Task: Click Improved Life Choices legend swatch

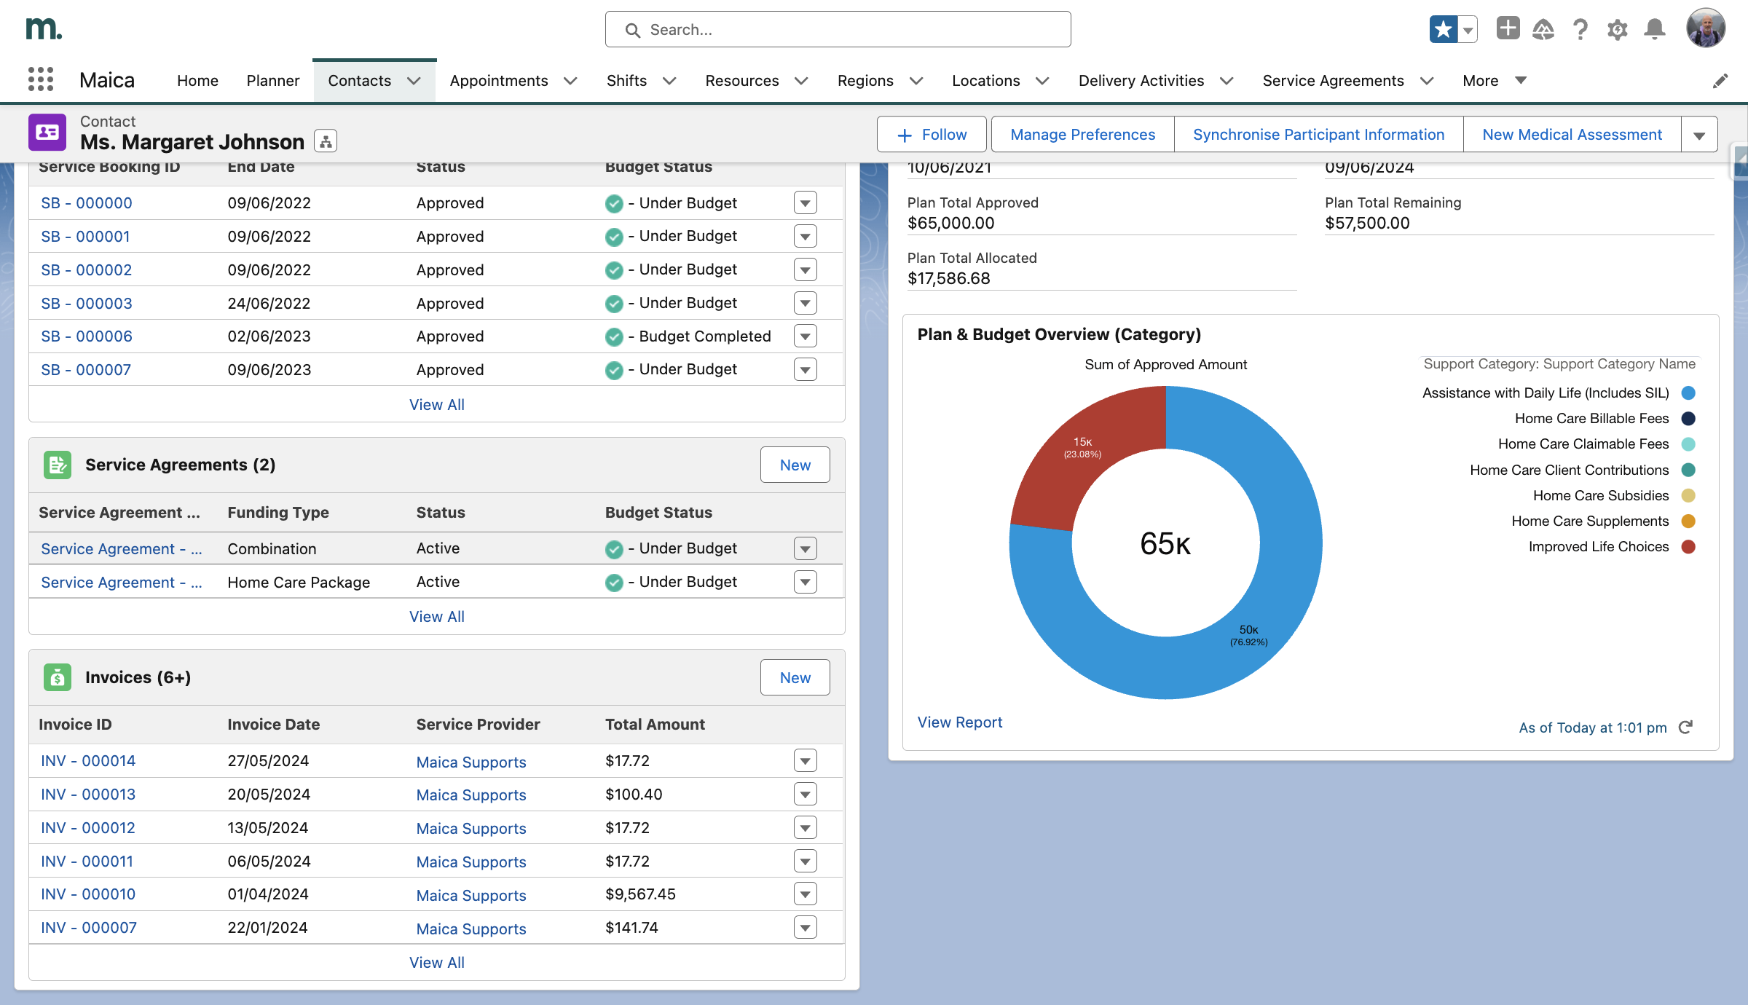Action: pos(1688,547)
